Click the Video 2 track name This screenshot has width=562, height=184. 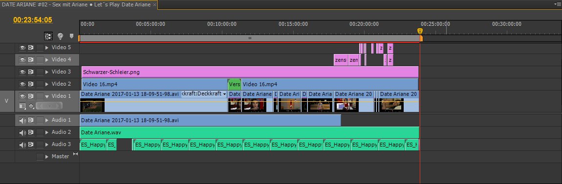point(61,84)
